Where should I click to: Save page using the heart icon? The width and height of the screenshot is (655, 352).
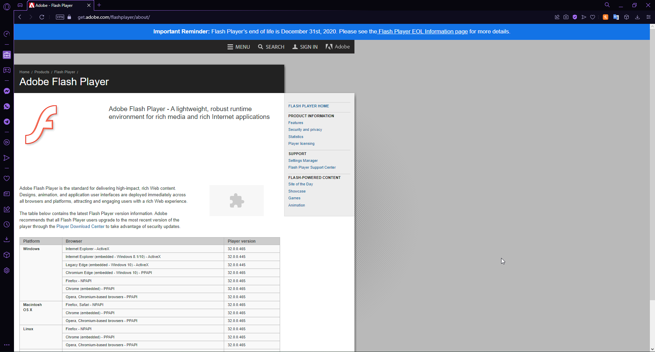tap(593, 17)
